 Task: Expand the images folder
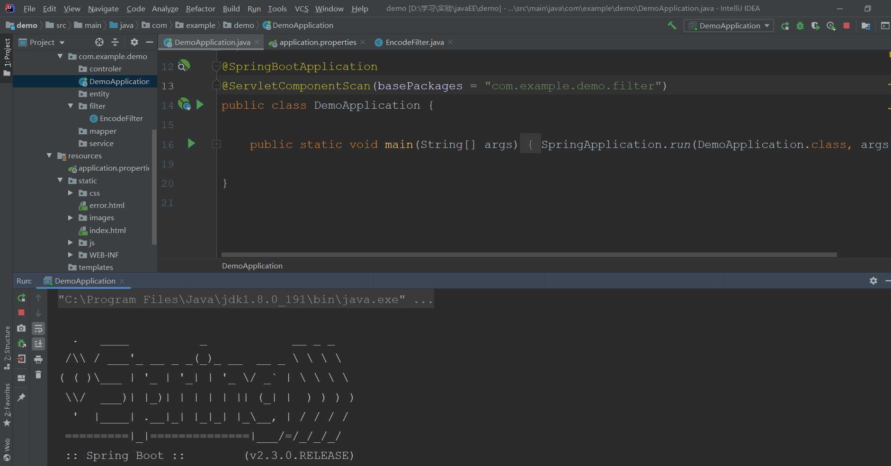pyautogui.click(x=71, y=217)
